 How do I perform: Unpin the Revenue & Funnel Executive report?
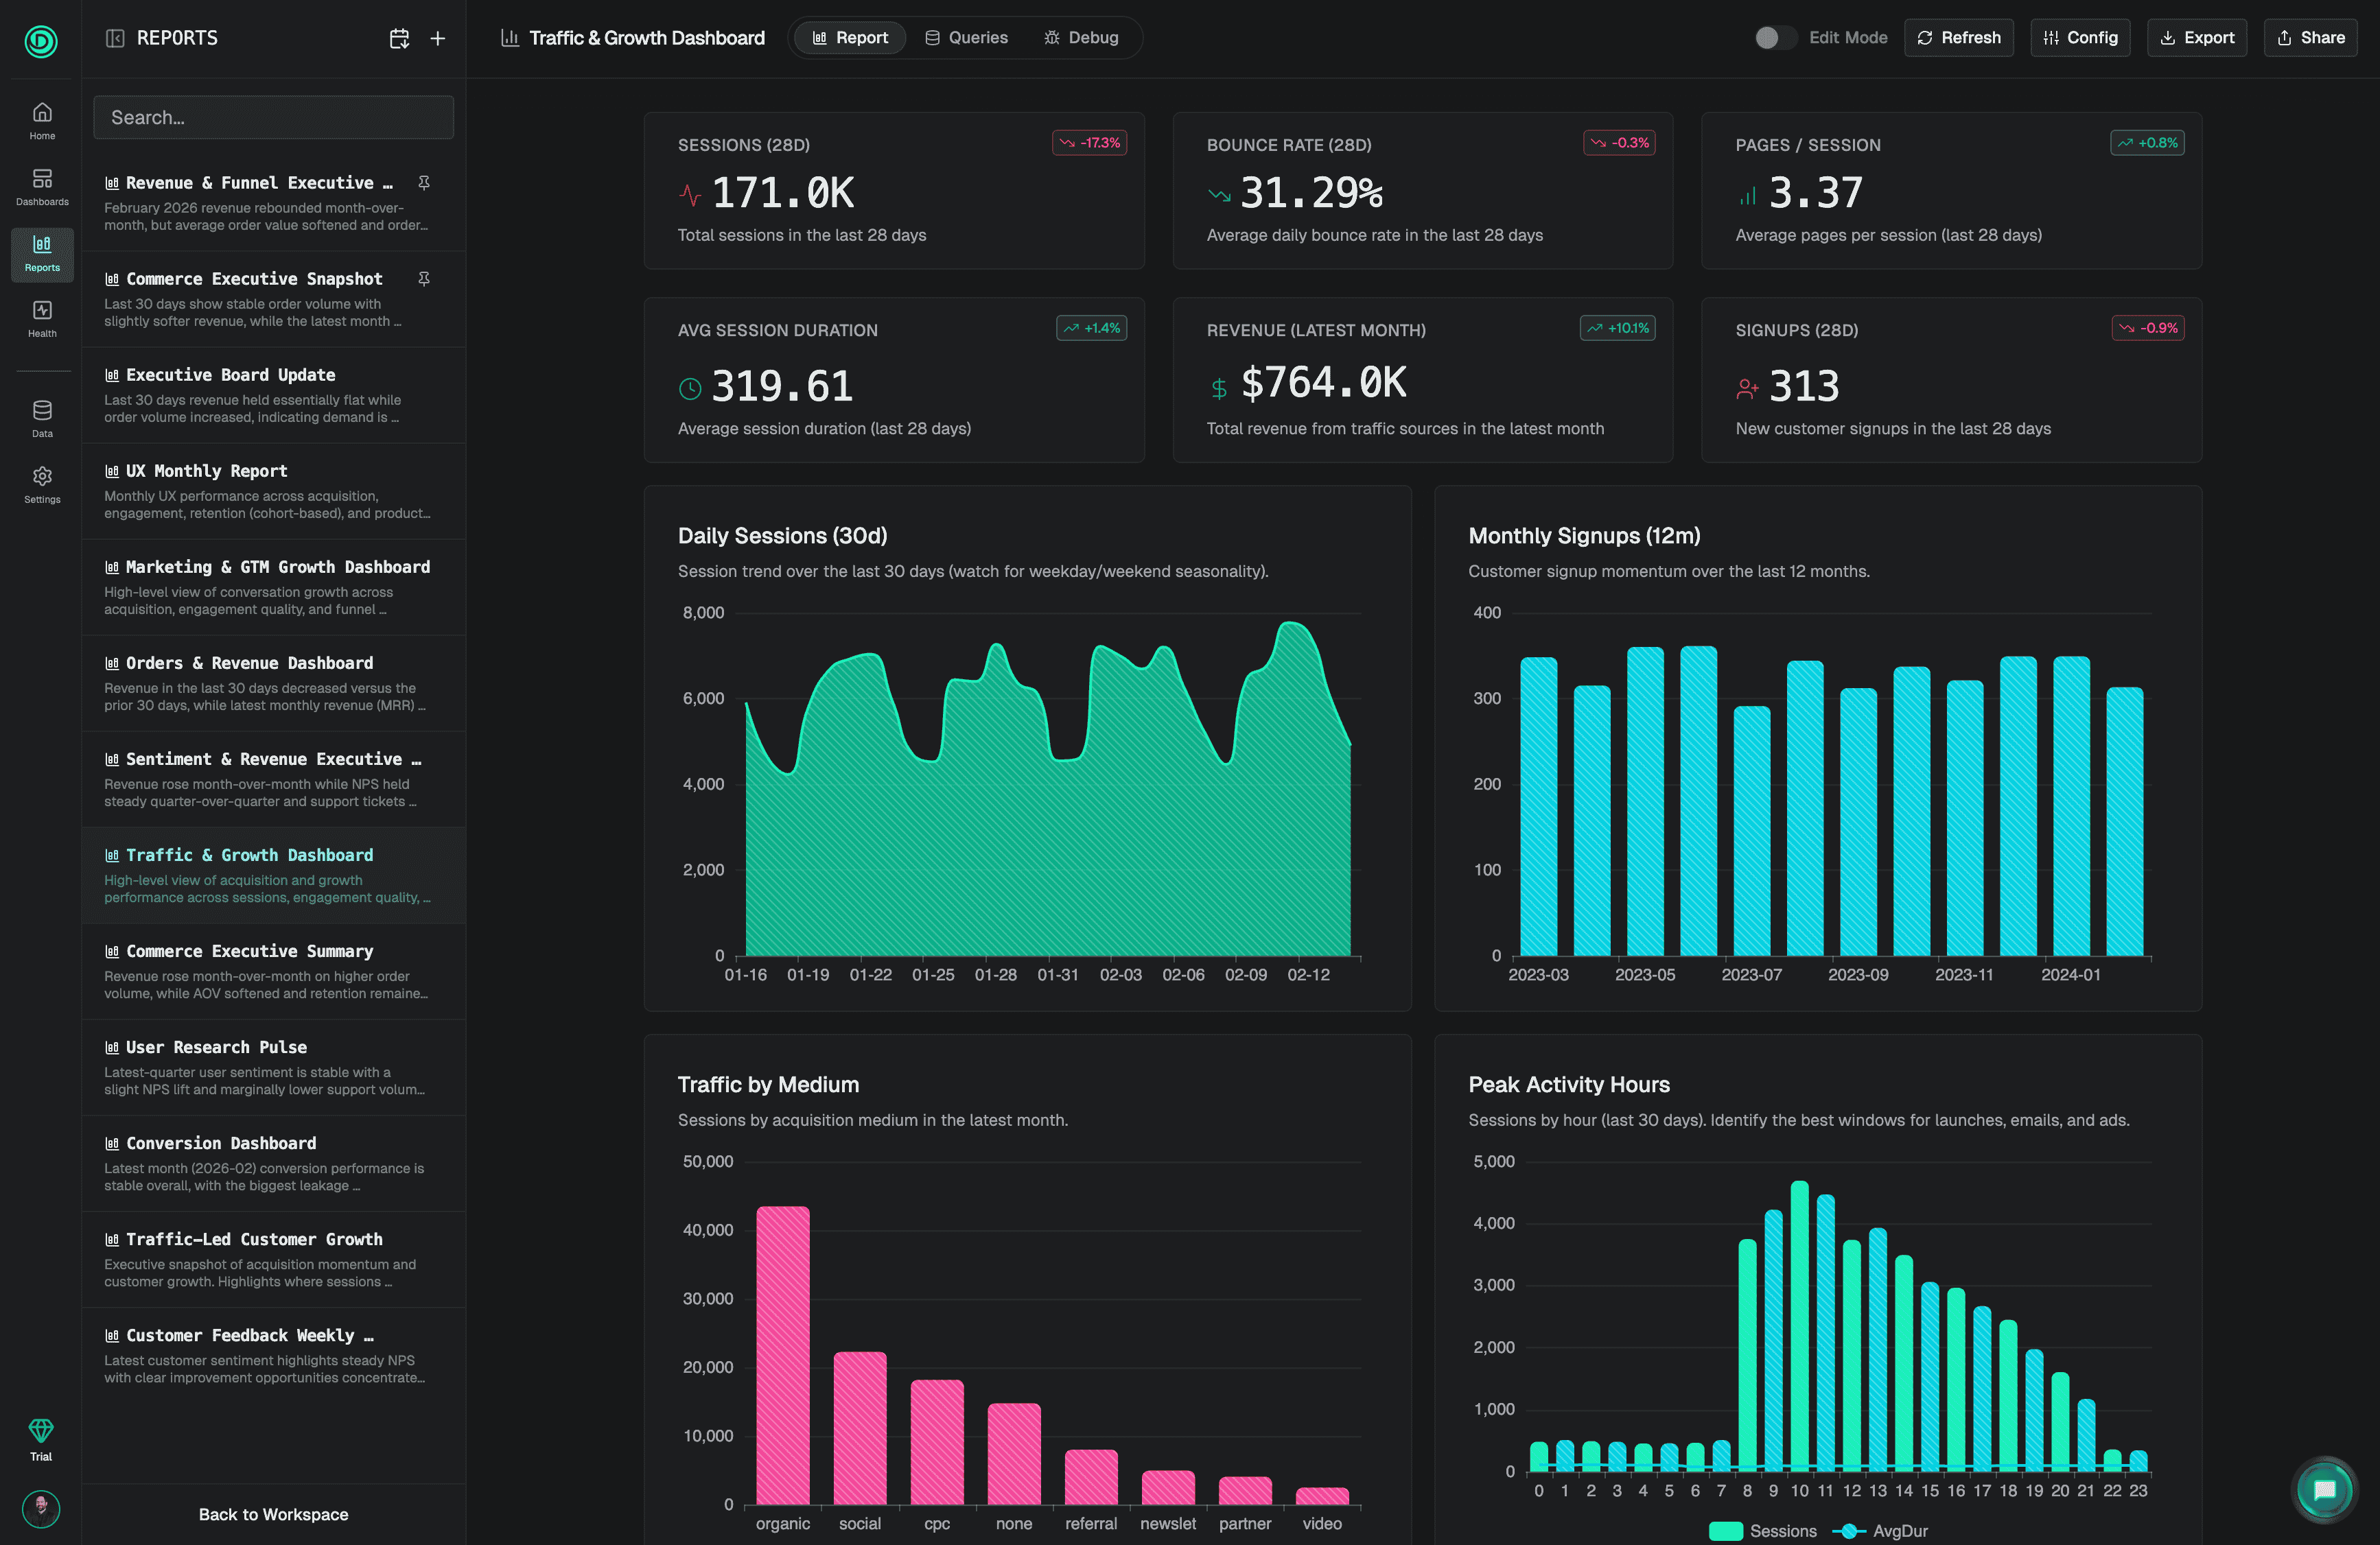pyautogui.click(x=424, y=183)
